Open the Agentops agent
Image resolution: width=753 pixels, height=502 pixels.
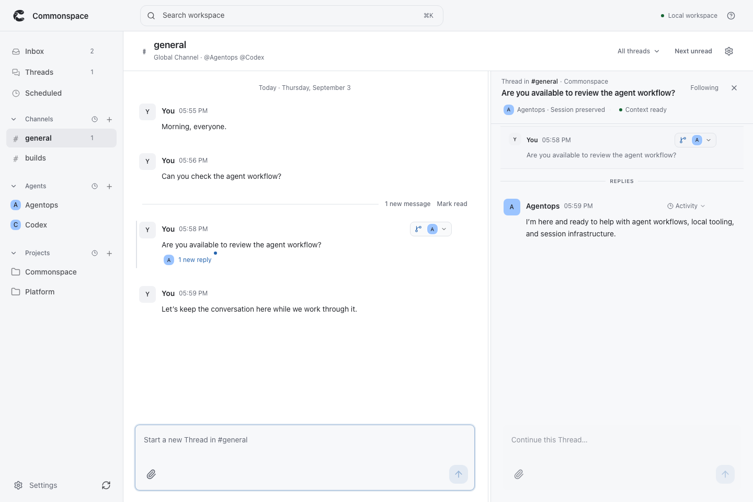[61, 205]
